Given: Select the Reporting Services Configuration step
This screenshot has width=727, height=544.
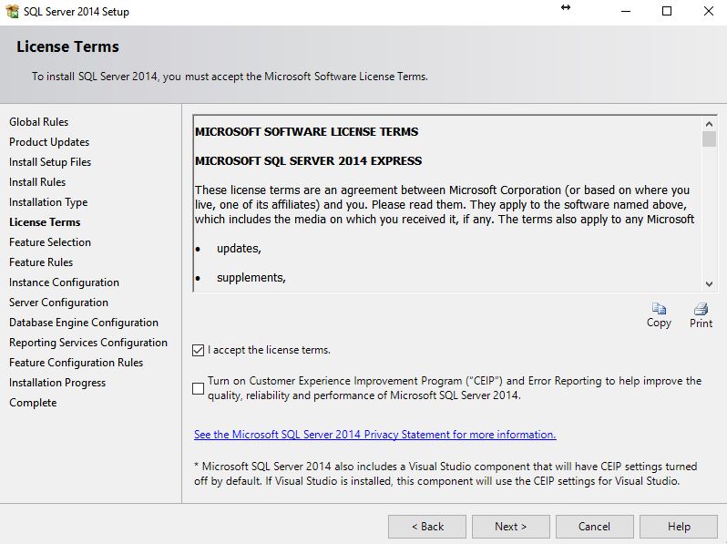Looking at the screenshot, I should (x=88, y=343).
